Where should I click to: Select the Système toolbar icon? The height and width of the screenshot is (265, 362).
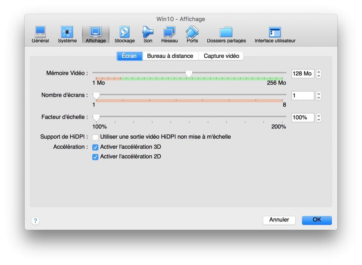(x=67, y=32)
